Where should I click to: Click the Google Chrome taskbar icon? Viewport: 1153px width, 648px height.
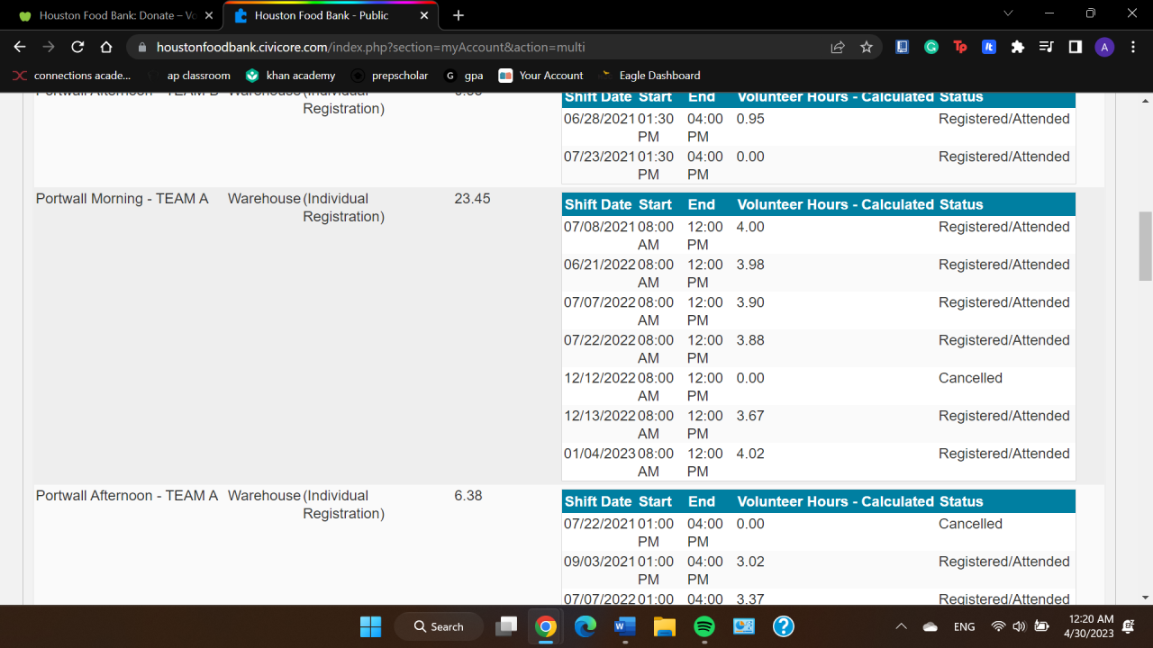[546, 626]
